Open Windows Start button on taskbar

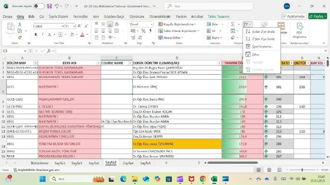pos(42,179)
